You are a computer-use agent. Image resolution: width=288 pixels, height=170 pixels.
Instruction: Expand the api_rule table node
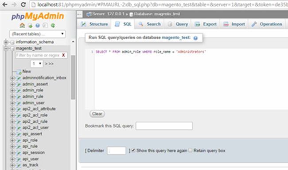pos(12,147)
